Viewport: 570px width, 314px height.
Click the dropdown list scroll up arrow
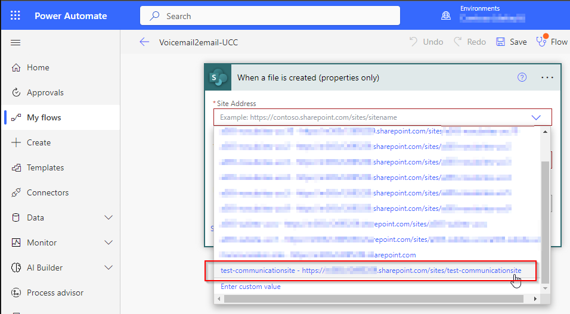(545, 132)
